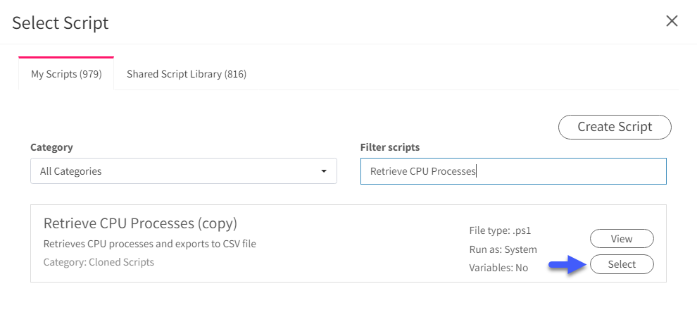The height and width of the screenshot is (310, 697).
Task: Click the Filter scripts field label
Action: [390, 147]
